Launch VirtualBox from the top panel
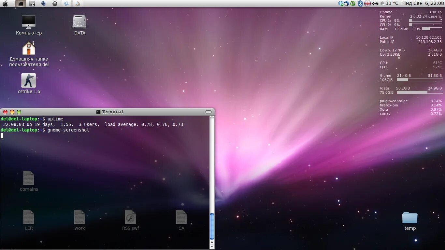The height and width of the screenshot is (250, 445). point(43,4)
